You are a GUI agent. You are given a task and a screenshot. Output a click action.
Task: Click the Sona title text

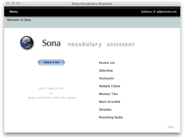51,43
